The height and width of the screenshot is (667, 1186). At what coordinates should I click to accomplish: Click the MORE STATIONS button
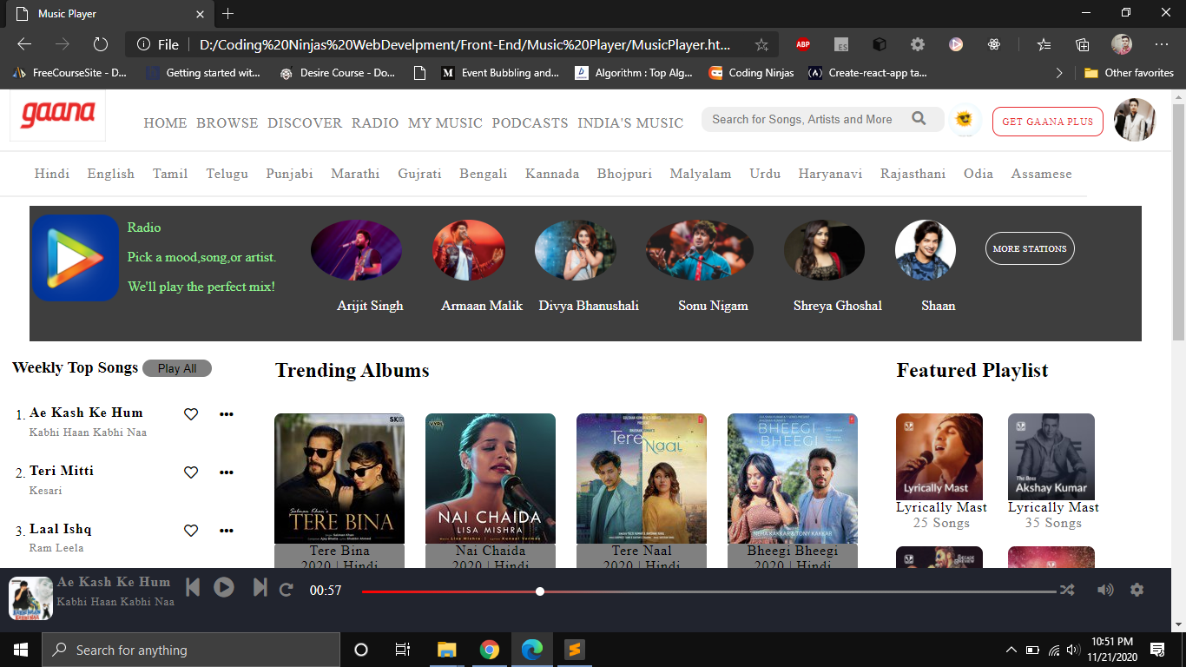[1030, 248]
